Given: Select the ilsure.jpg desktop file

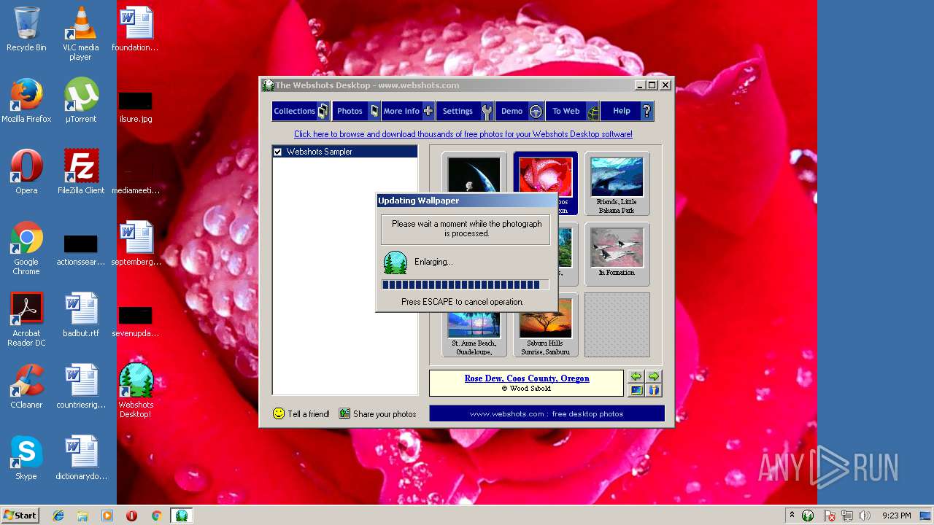Looking at the screenshot, I should coord(135,106).
